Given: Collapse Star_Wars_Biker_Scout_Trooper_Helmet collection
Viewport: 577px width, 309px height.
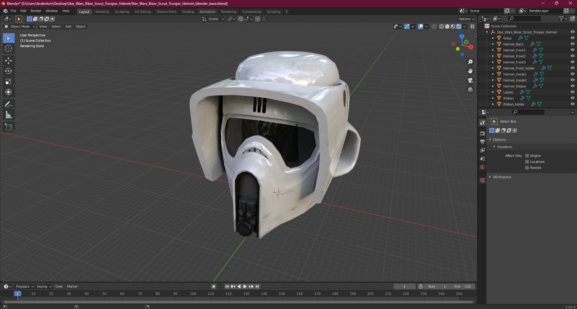Looking at the screenshot, I should 487,32.
